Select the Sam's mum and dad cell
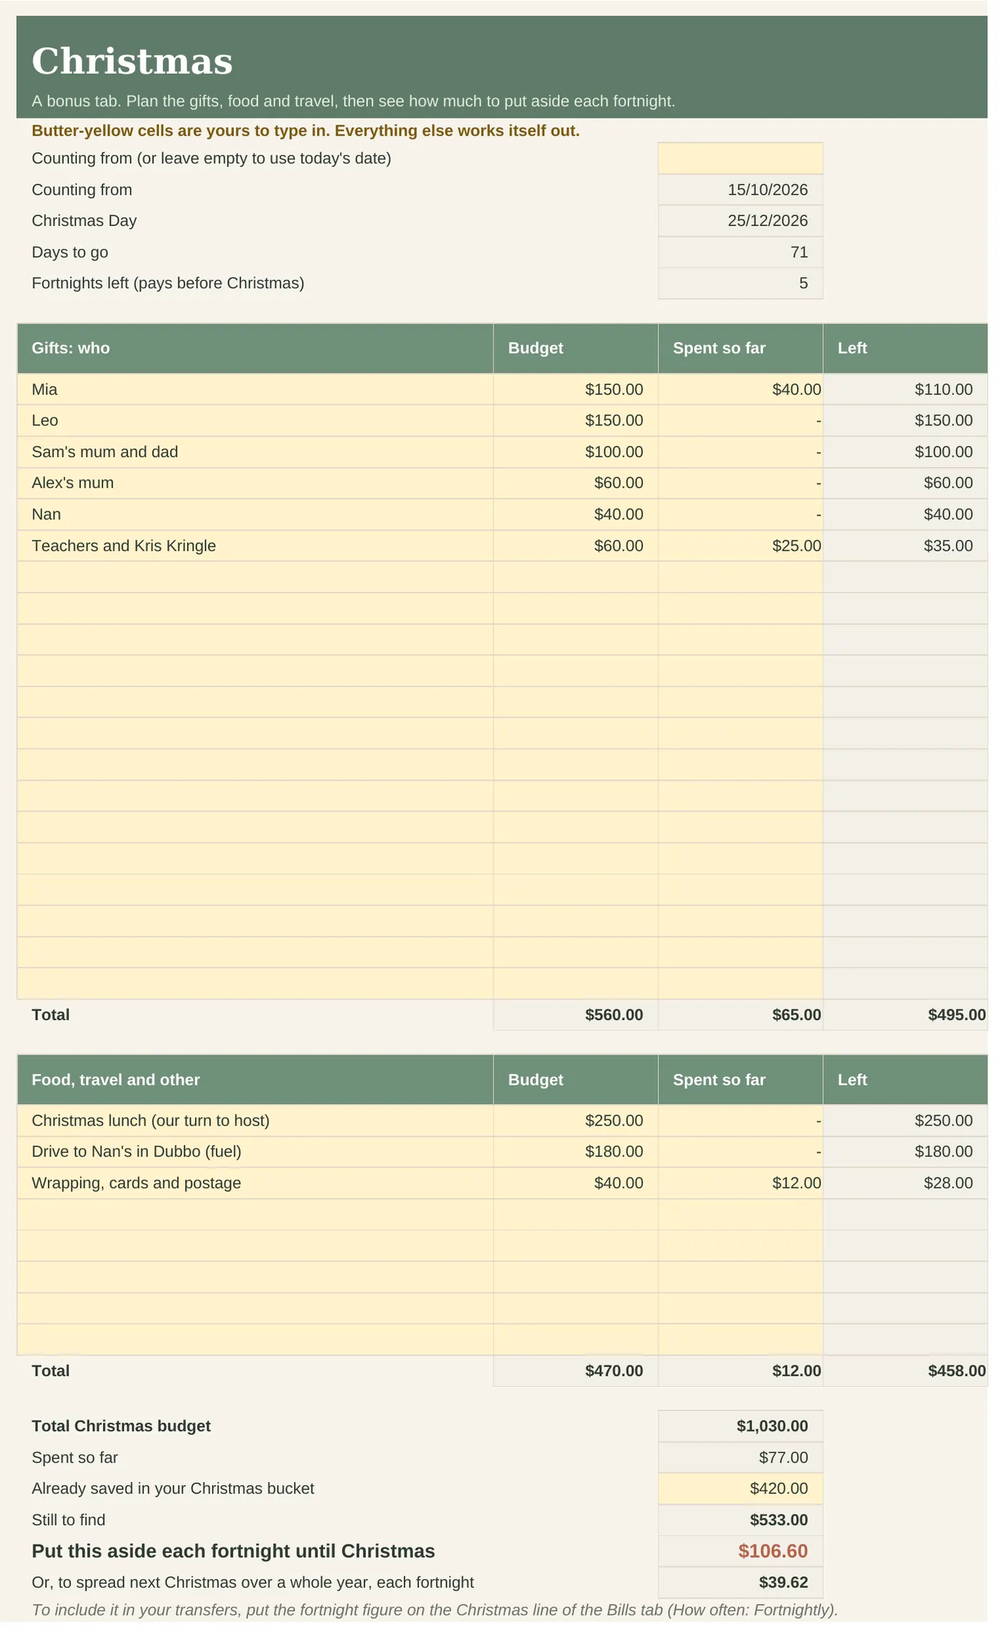 [x=255, y=452]
